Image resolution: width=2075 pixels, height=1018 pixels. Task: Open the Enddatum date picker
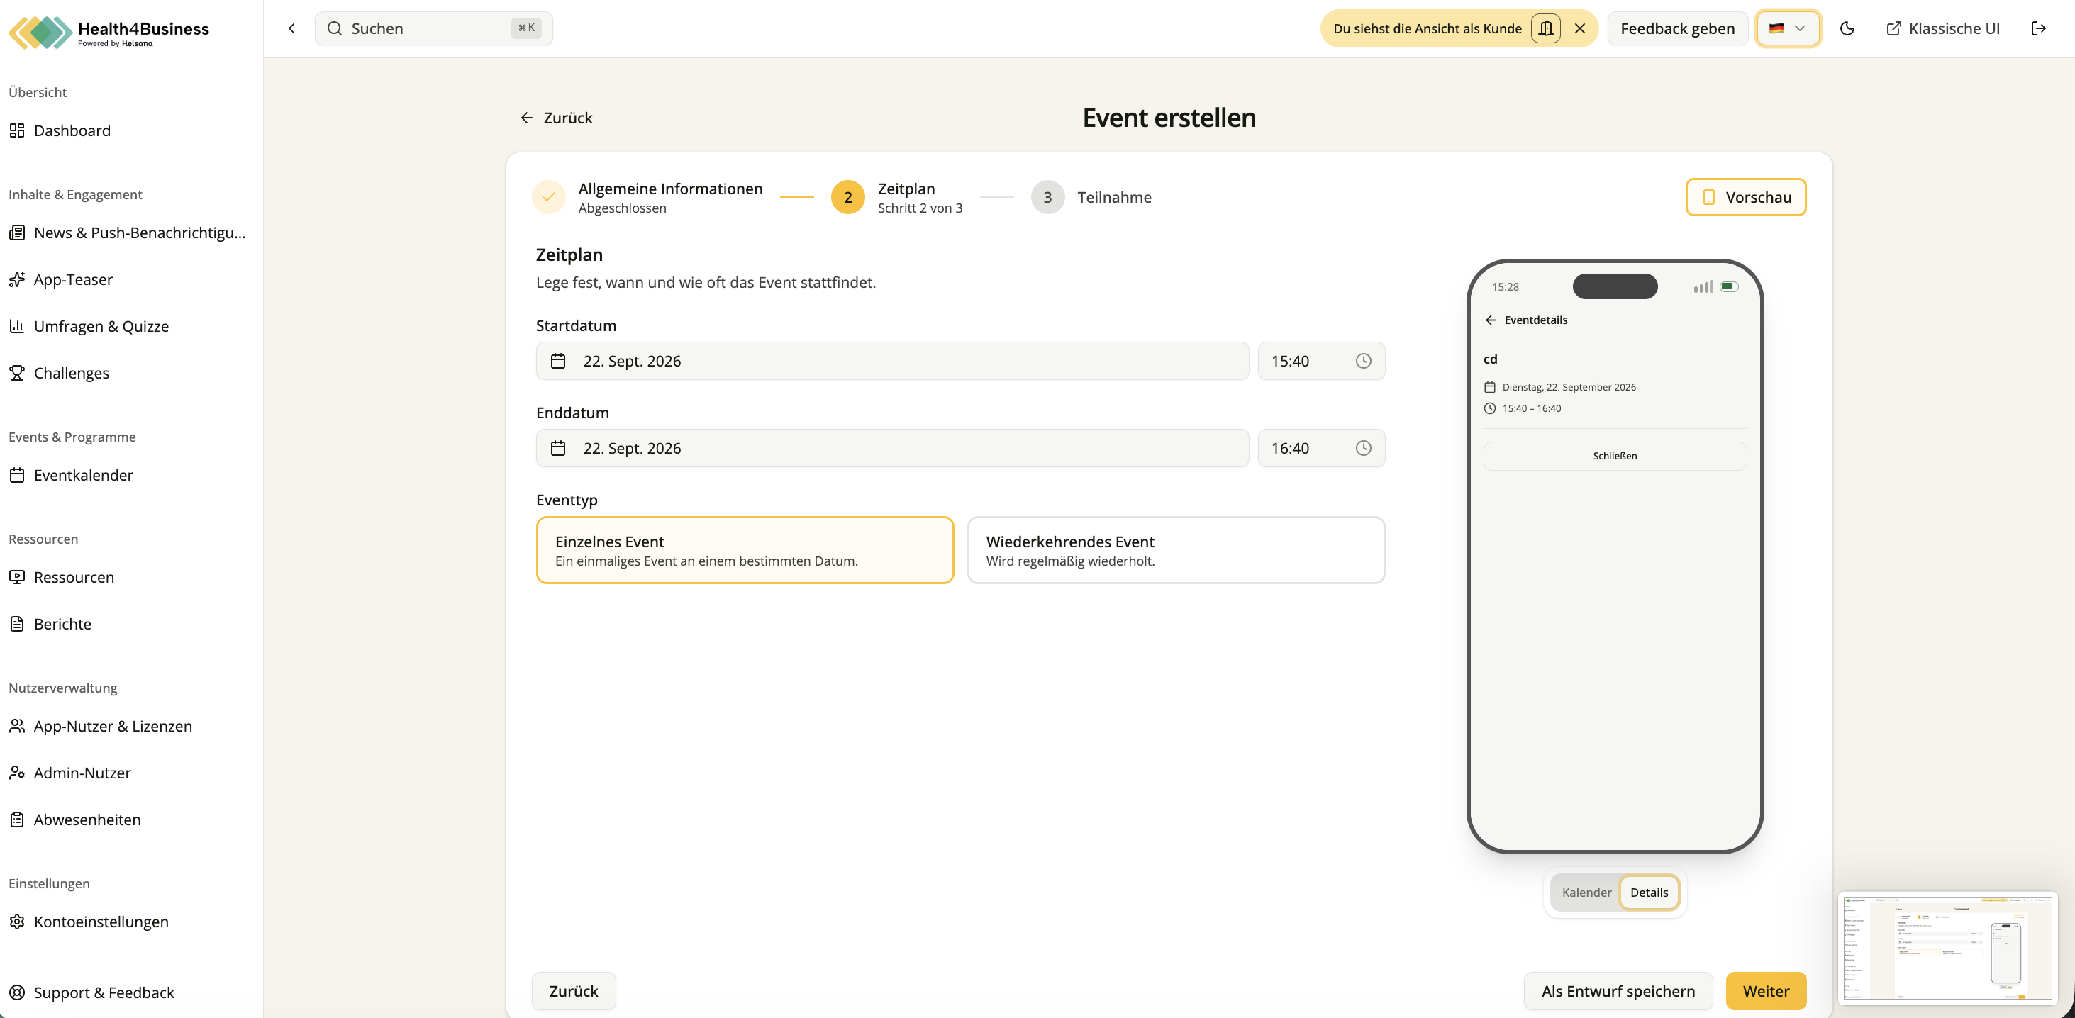pyautogui.click(x=891, y=448)
